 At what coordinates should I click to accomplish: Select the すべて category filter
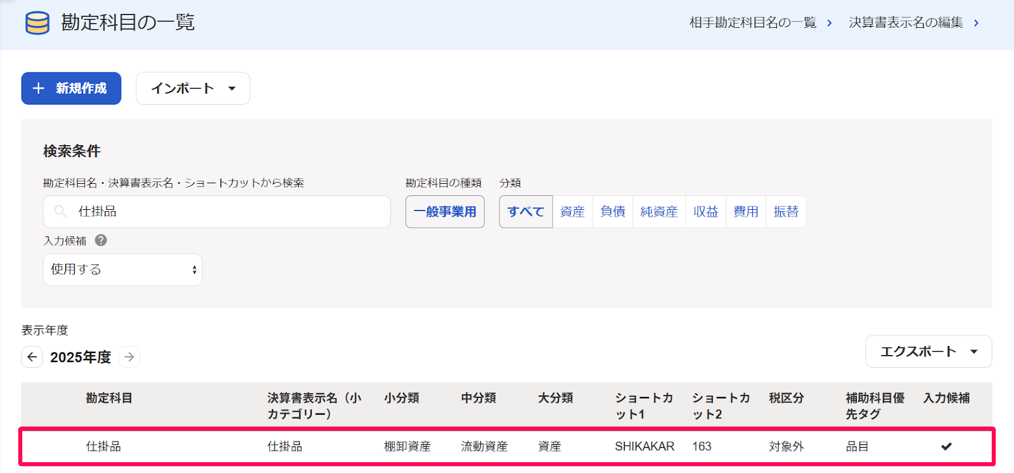(526, 212)
